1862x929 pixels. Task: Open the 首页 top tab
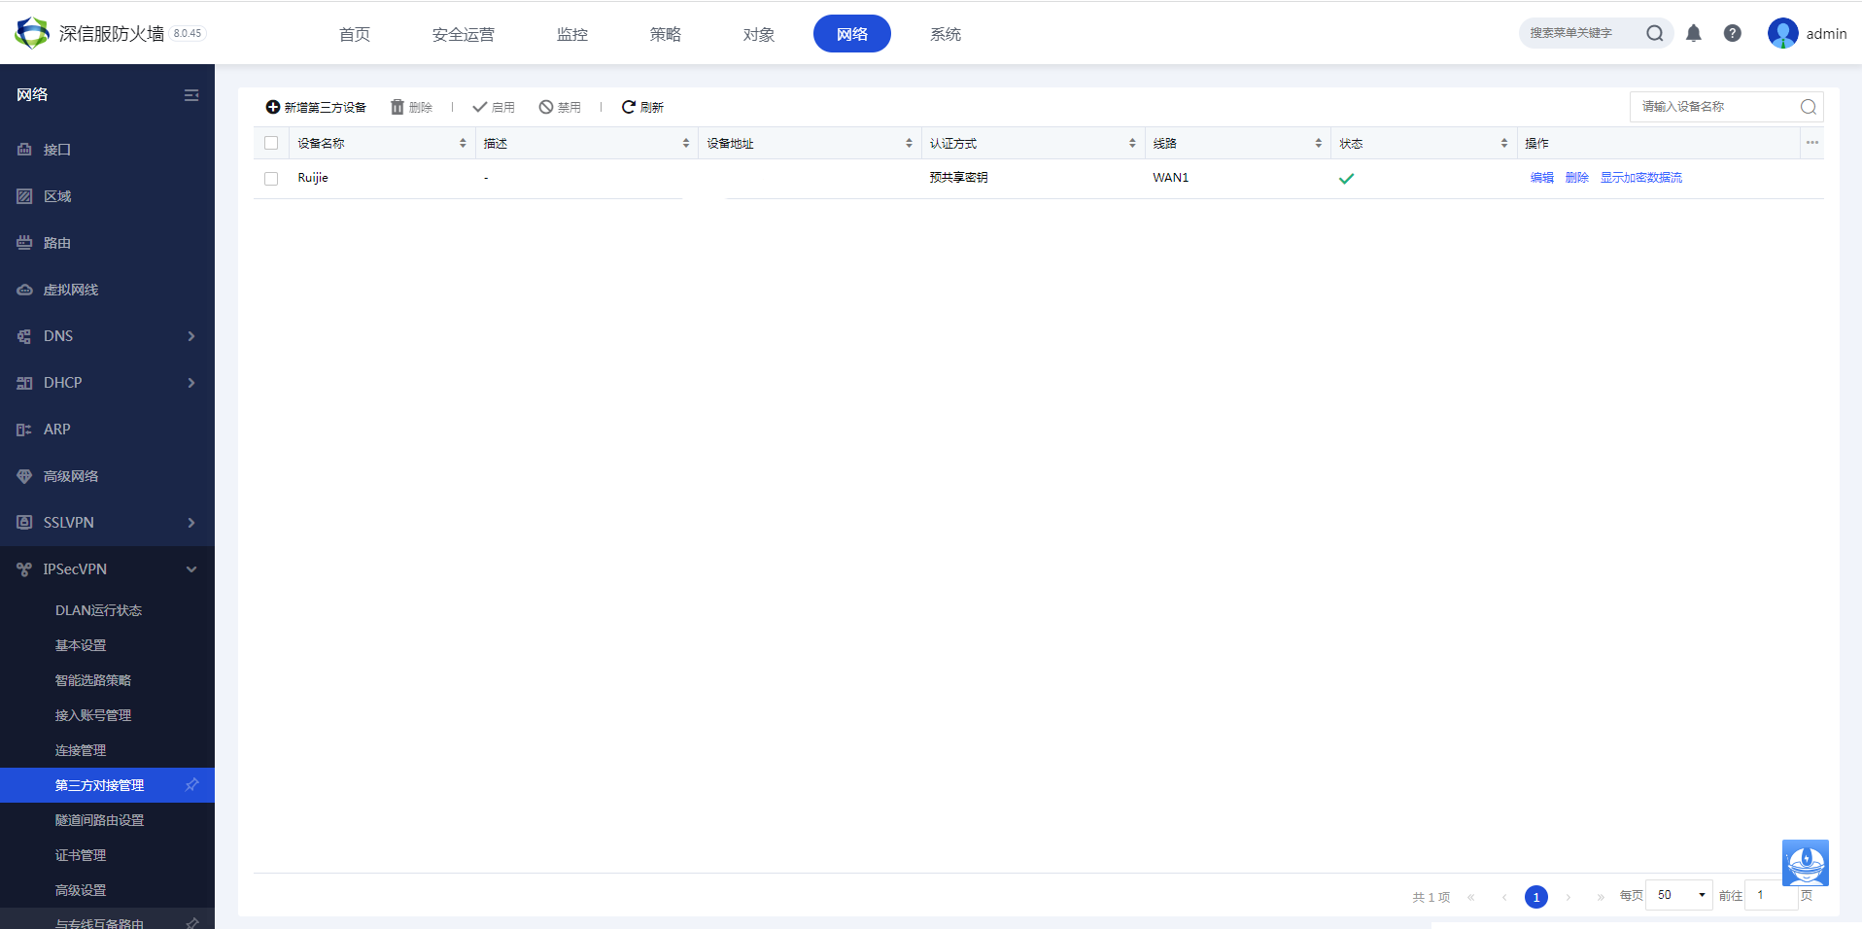355,34
